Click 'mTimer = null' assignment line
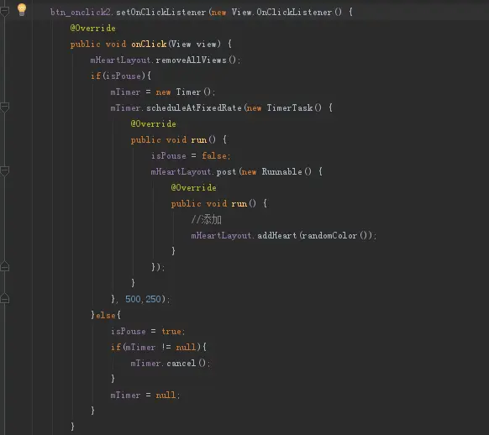The image size is (489, 435). [145, 396]
